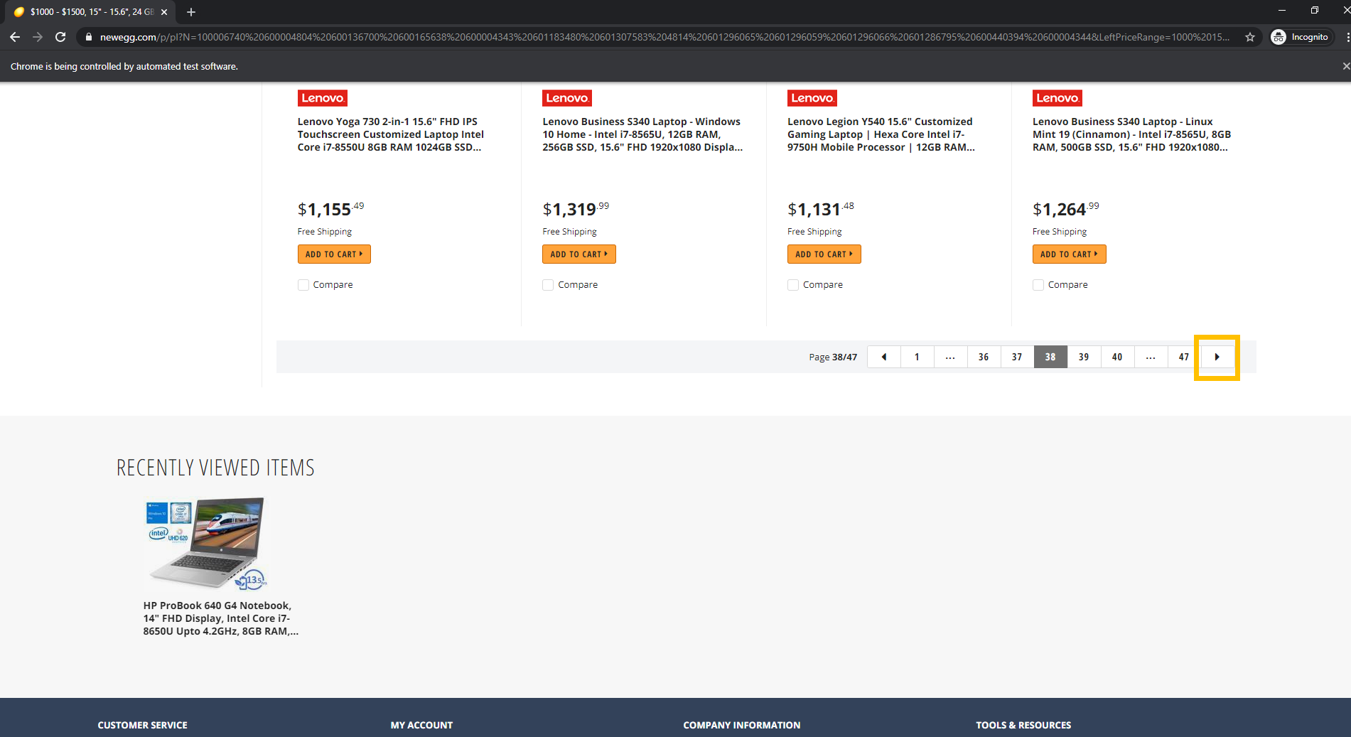Jump to results page 40
The width and height of the screenshot is (1351, 737).
(1117, 357)
